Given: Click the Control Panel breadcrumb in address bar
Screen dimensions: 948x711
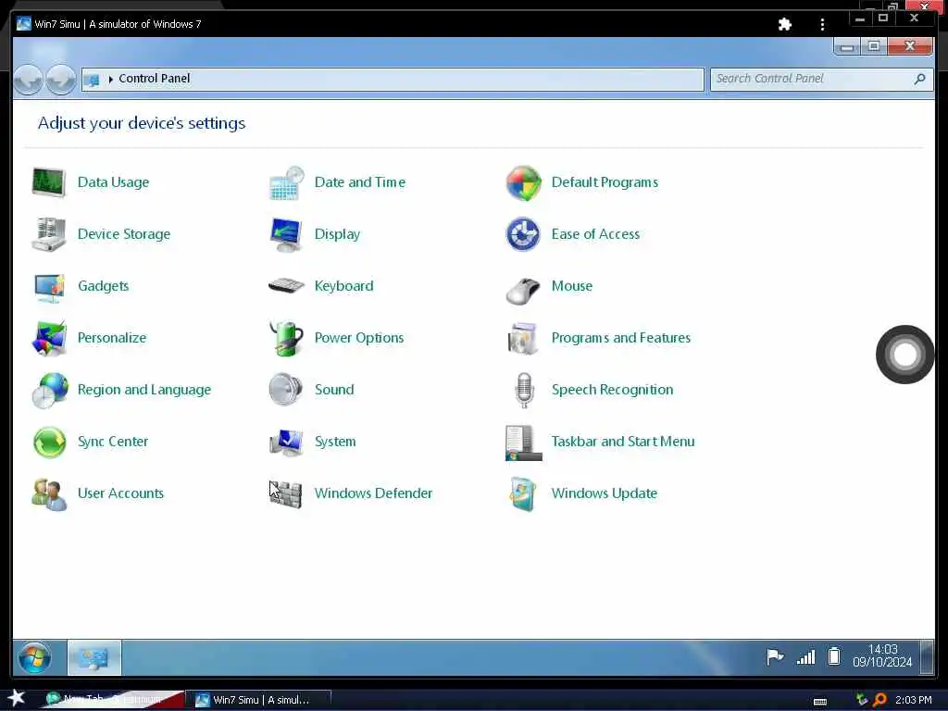Looking at the screenshot, I should [x=155, y=79].
